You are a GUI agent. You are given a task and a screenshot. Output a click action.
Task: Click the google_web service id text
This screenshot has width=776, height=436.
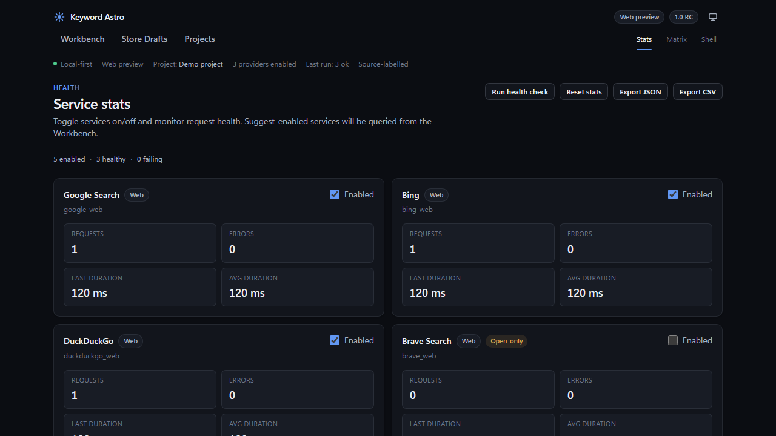(x=83, y=210)
